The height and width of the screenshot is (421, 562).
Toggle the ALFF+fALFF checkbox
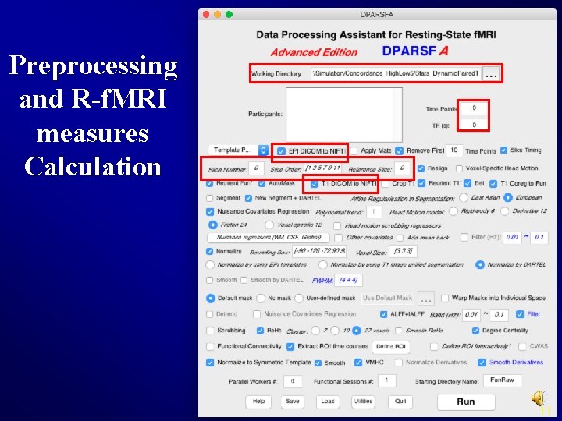(383, 314)
